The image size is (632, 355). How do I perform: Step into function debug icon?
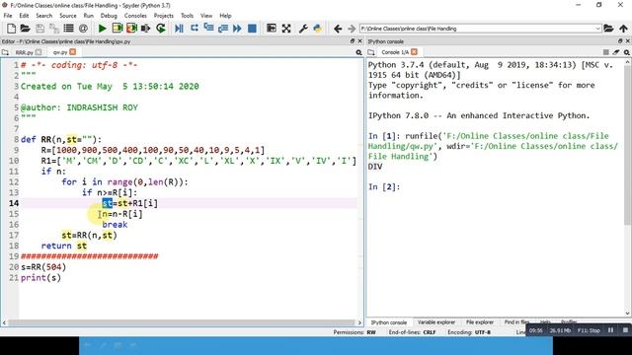click(208, 29)
